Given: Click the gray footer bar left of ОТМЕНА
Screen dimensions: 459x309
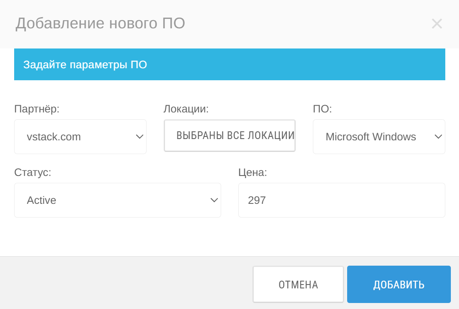Looking at the screenshot, I should click(126, 283).
